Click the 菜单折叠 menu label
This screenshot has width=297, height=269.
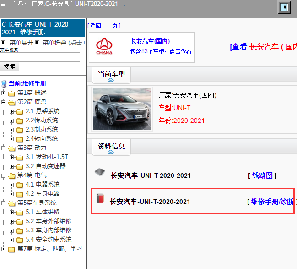pos(54,43)
